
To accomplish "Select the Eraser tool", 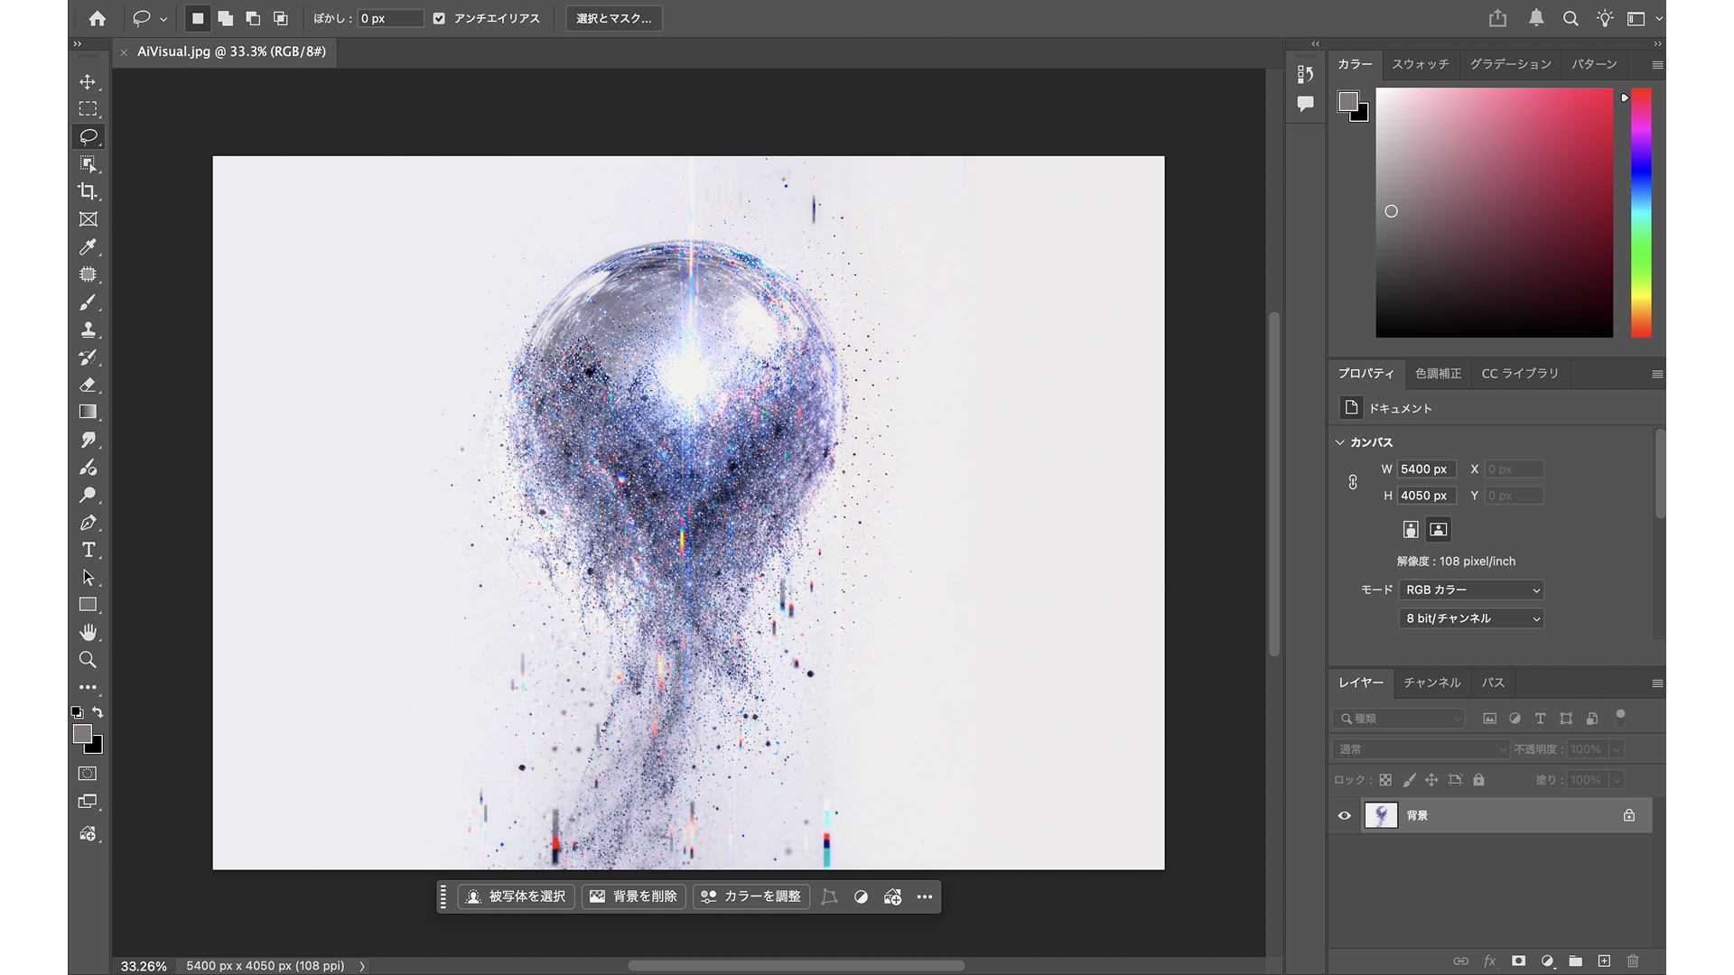I will pyautogui.click(x=88, y=385).
